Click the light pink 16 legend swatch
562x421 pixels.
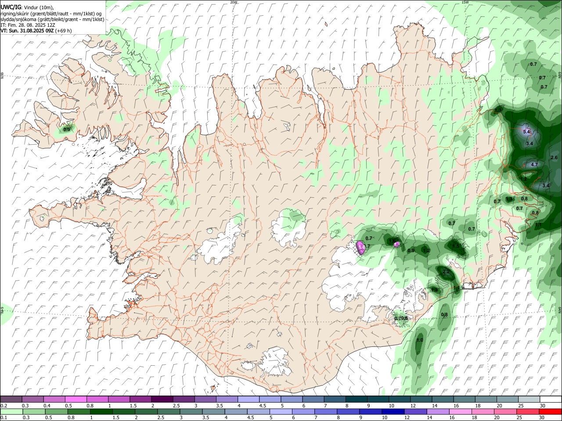[x=460, y=411]
